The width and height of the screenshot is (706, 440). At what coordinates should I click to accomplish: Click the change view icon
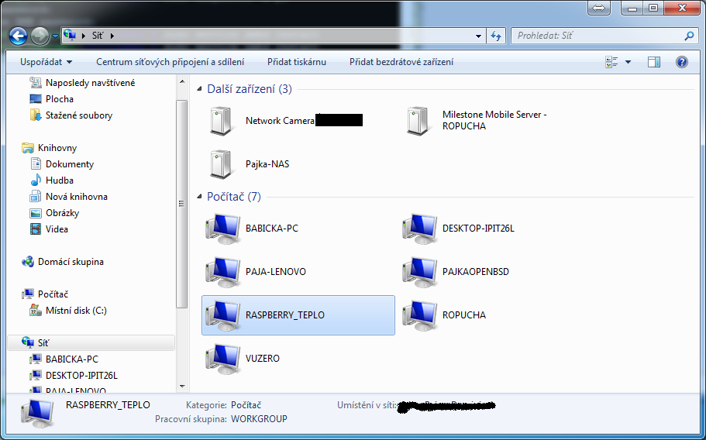click(x=611, y=62)
